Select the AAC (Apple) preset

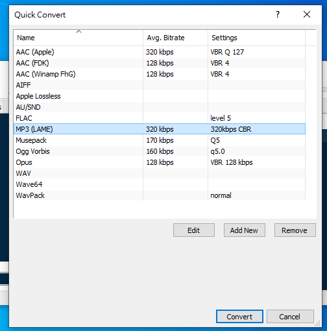(160, 52)
